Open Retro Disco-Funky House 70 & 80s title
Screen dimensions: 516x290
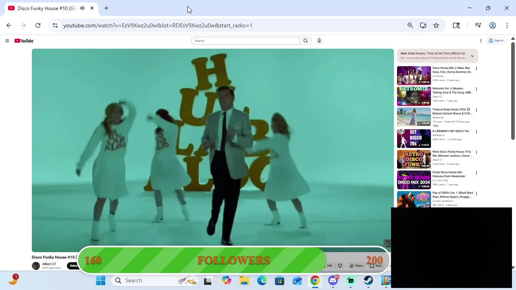click(x=452, y=154)
